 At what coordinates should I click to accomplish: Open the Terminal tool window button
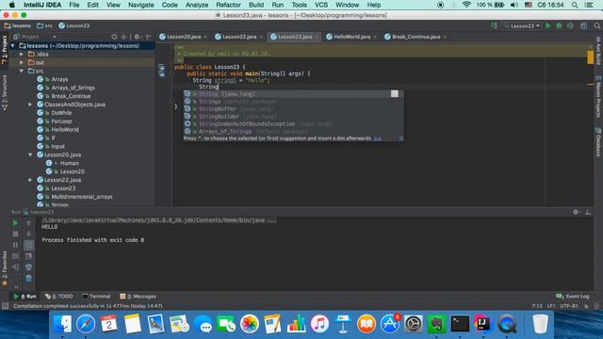(x=96, y=297)
